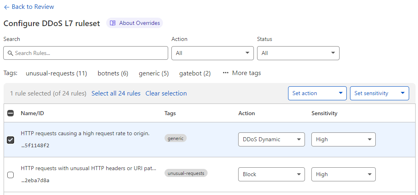This screenshot has height=195, width=418.
Task: Click Clear selection link
Action: (166, 93)
